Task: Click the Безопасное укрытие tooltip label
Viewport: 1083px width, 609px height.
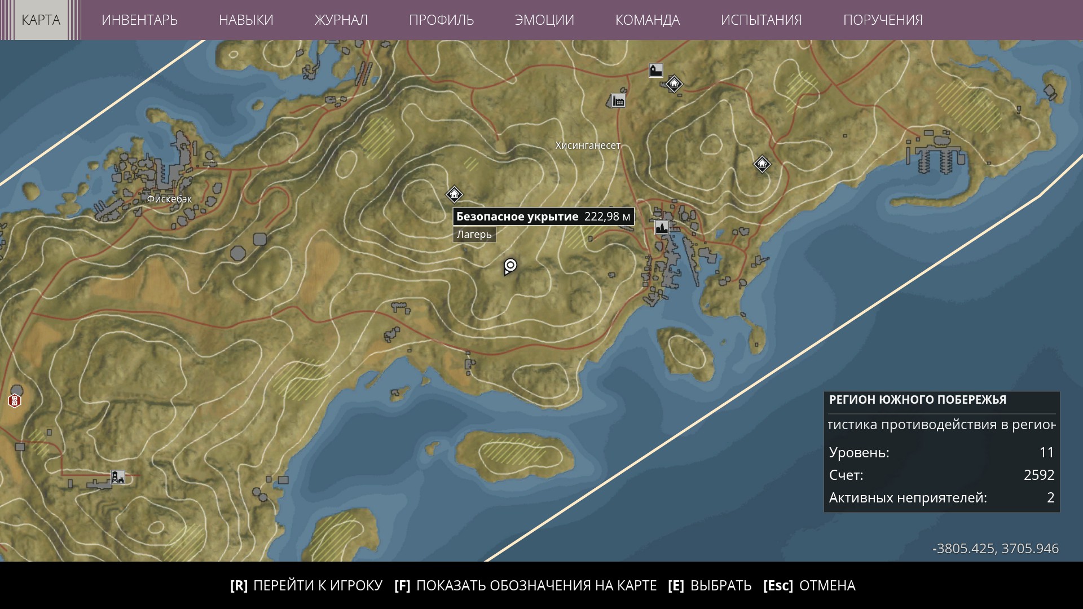Action: coord(544,217)
